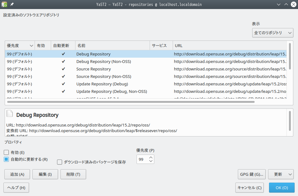Increase priority with the up arrow
The image size is (298, 196).
tap(151, 158)
